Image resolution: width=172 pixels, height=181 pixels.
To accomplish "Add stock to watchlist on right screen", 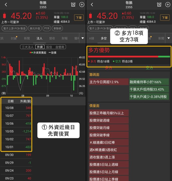I will coord(168,5).
